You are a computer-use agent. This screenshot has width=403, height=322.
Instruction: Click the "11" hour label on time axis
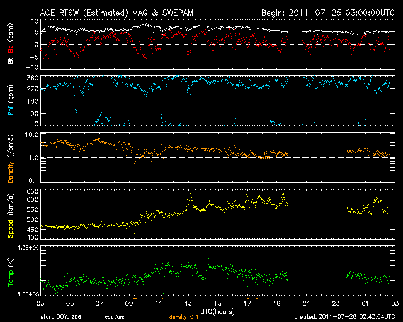point(159,303)
